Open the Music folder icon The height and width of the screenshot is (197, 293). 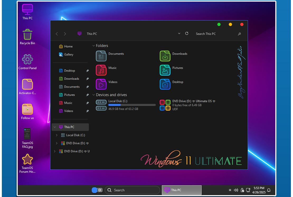pos(101,70)
